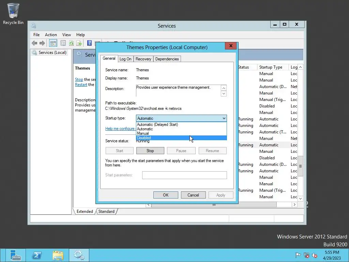Open the File menu
The height and width of the screenshot is (262, 349).
pyautogui.click(x=36, y=35)
